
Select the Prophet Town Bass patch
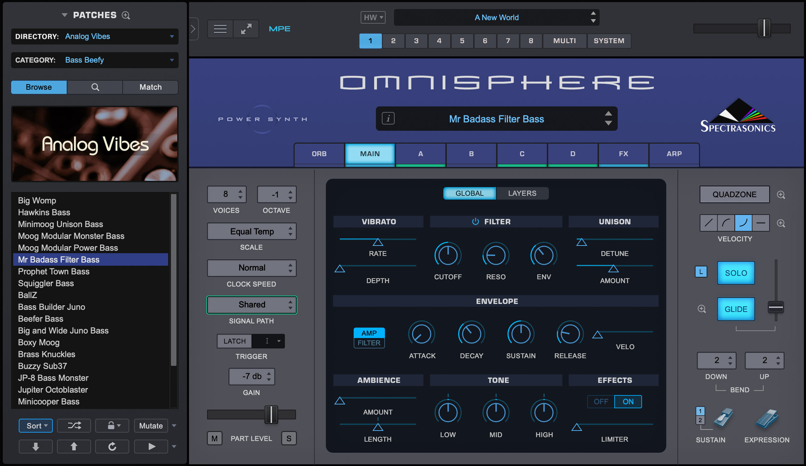[x=54, y=271]
